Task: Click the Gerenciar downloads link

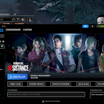Action: (x=53, y=101)
